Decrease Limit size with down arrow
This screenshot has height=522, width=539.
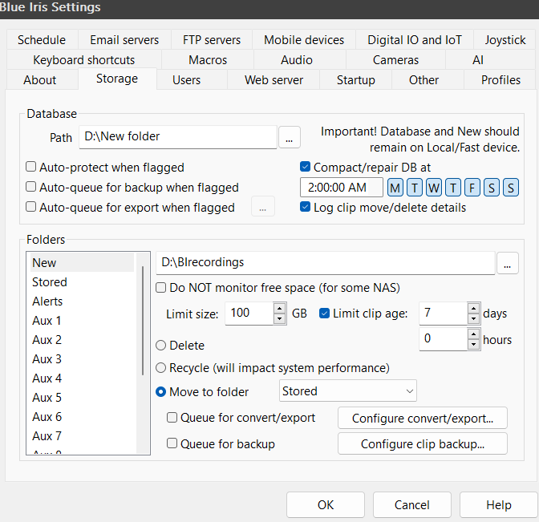[x=280, y=319]
